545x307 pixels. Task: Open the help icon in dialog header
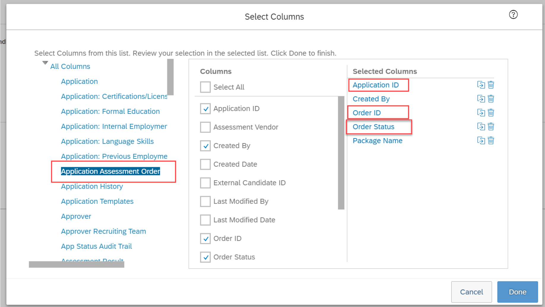[x=513, y=15]
